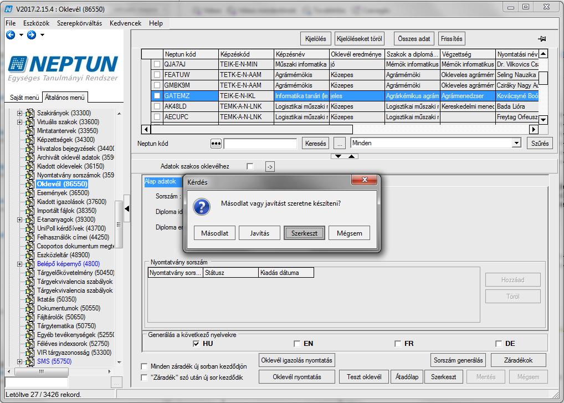Click the Szűrés button
The width and height of the screenshot is (564, 403).
(540, 143)
